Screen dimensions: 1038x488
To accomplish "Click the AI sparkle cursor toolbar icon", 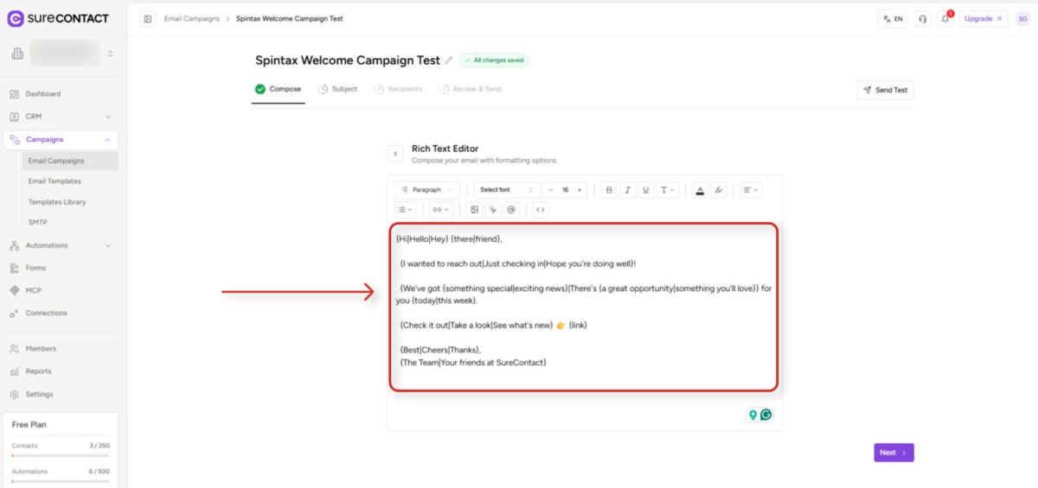I will pyautogui.click(x=493, y=209).
